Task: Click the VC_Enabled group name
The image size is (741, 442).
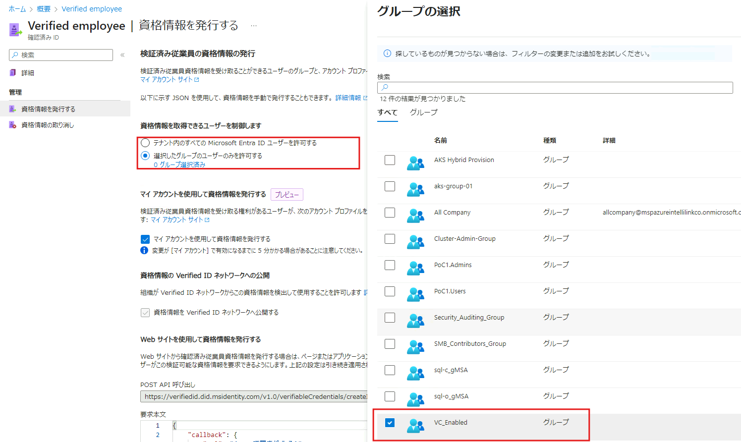Action: (x=451, y=422)
